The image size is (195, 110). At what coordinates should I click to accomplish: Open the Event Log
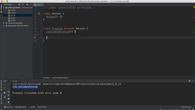186,107
